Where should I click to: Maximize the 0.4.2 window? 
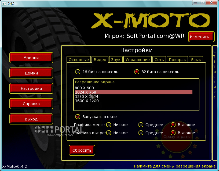tap(202, 3)
